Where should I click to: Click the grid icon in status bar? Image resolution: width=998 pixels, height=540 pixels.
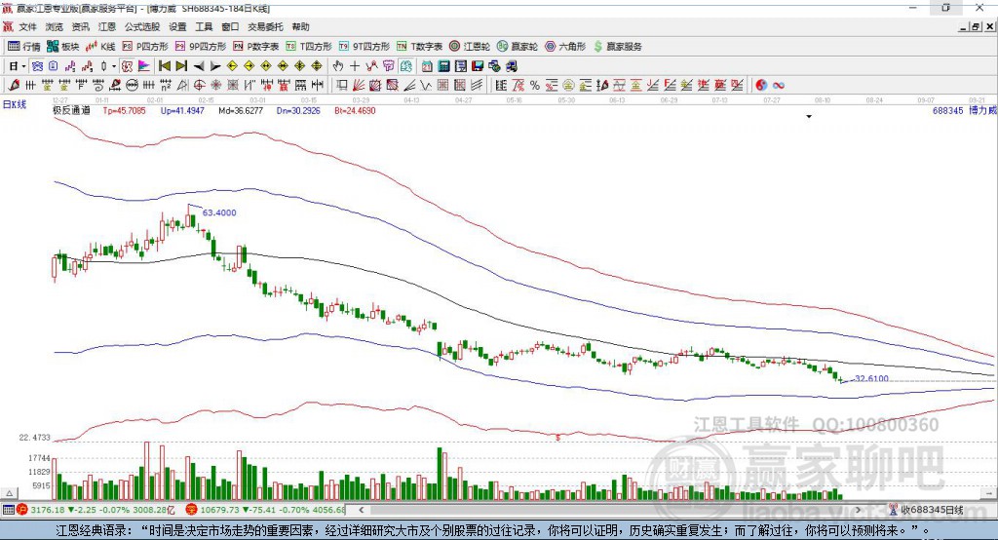8,510
